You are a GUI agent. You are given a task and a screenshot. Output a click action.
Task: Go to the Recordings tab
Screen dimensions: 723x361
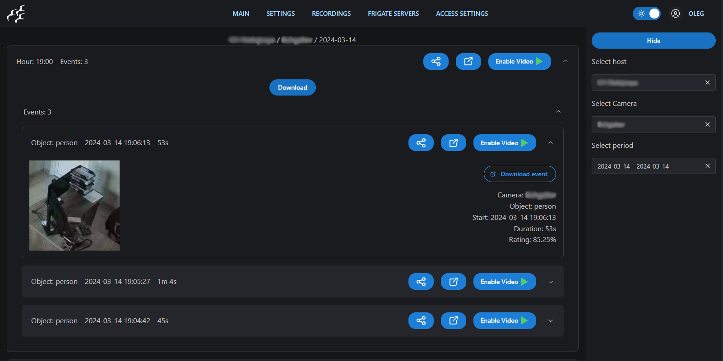(x=331, y=14)
